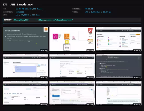The width and height of the screenshot is (144, 111).
Task: Click the audio value 'AAC / 44,100 Hz / 127 Kbps'
Action: click(27, 15)
